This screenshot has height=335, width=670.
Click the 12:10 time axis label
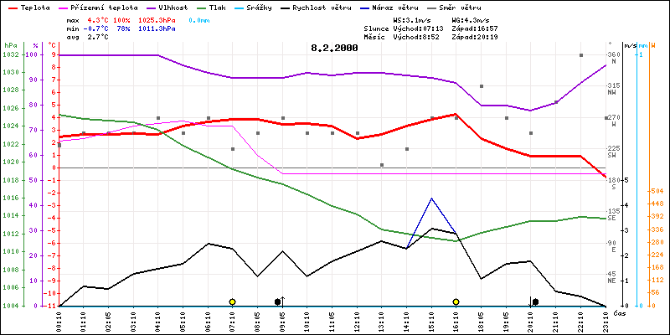pos(358,319)
